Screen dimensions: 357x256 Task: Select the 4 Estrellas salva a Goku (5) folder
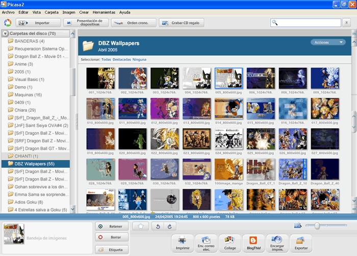click(x=36, y=210)
